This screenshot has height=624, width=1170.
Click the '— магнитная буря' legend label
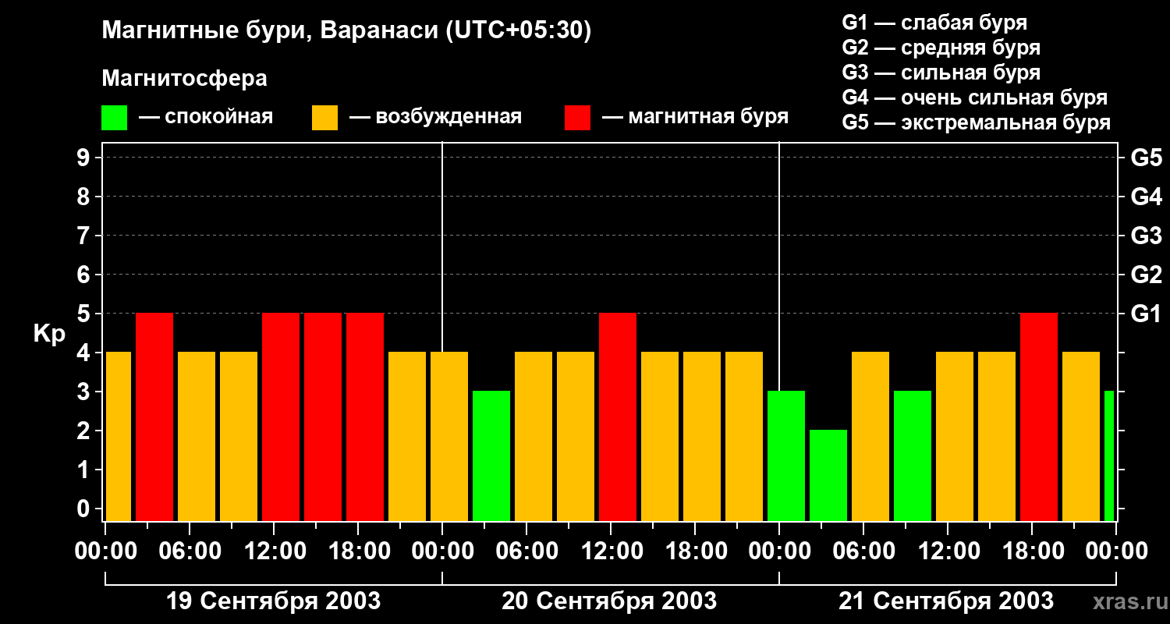[696, 117]
